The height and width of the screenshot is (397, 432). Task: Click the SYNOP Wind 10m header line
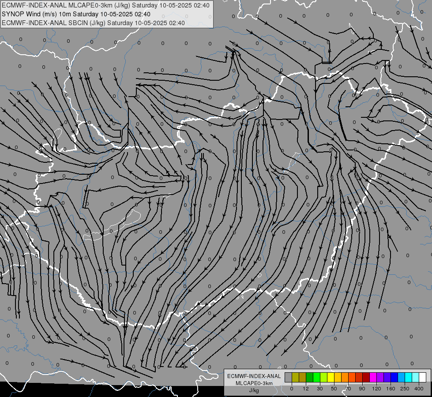point(76,14)
